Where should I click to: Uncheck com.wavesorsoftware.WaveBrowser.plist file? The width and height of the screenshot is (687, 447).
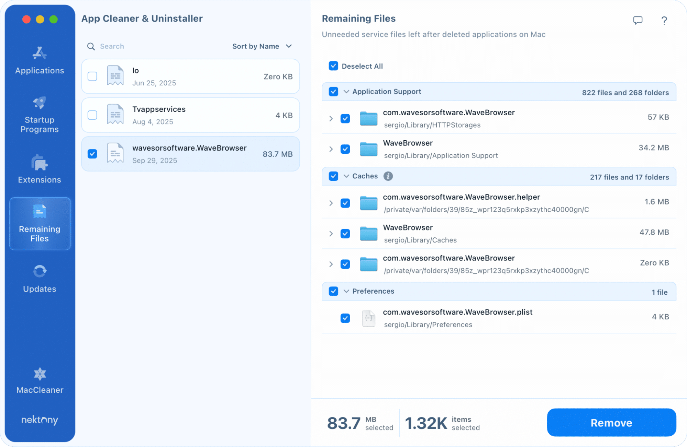pos(345,318)
